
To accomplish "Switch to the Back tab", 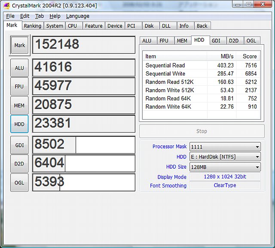I will pyautogui.click(x=202, y=26).
